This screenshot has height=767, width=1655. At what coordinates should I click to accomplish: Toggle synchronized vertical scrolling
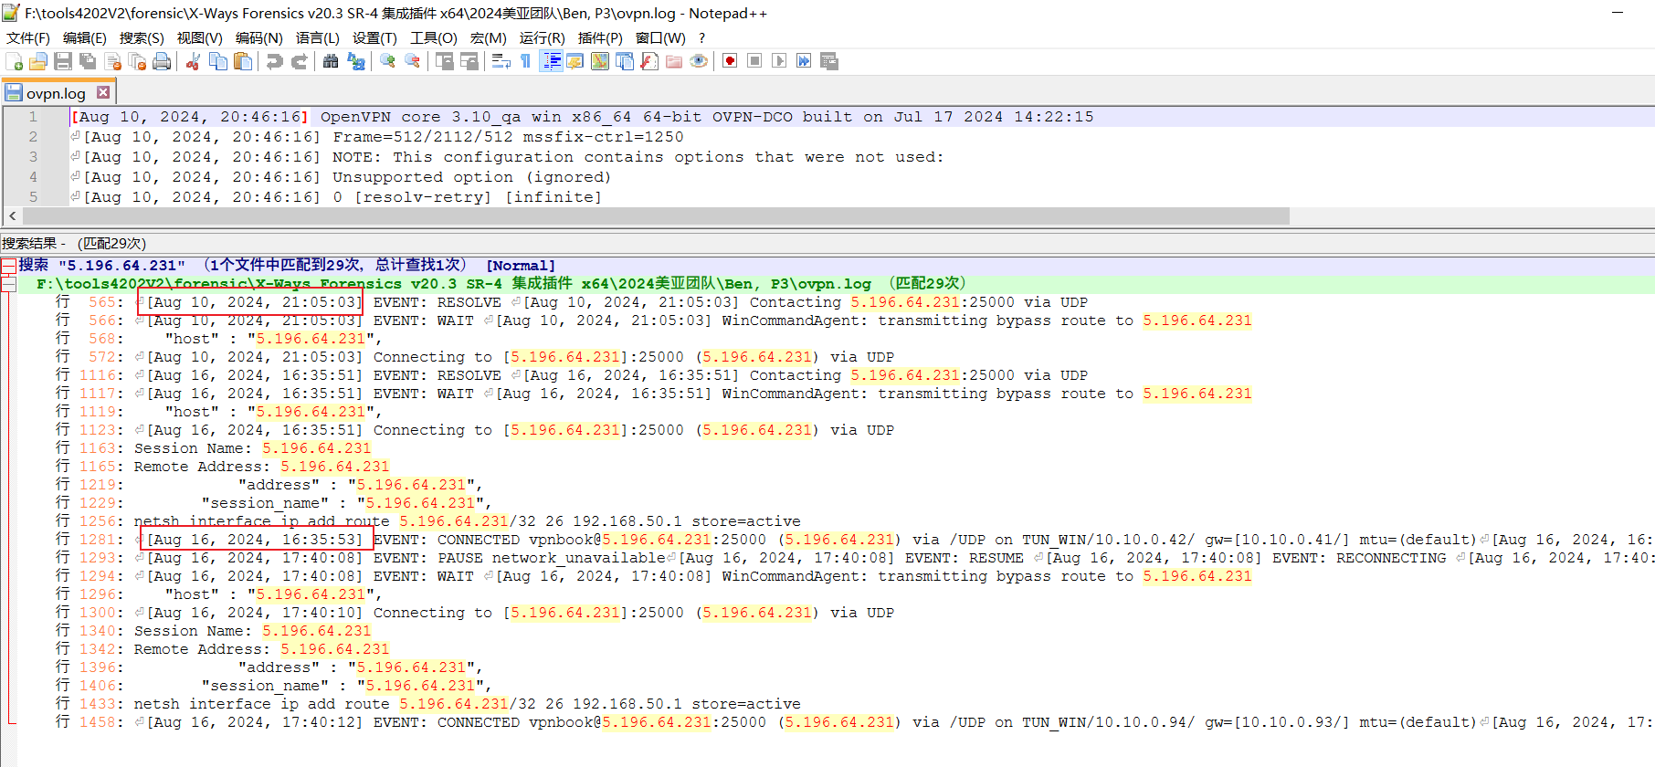click(445, 61)
